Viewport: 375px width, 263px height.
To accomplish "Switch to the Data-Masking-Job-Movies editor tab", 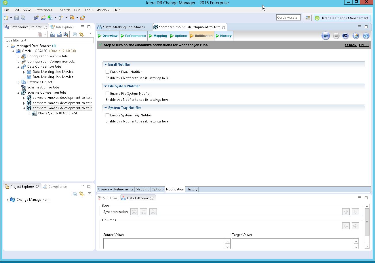I will [124, 27].
